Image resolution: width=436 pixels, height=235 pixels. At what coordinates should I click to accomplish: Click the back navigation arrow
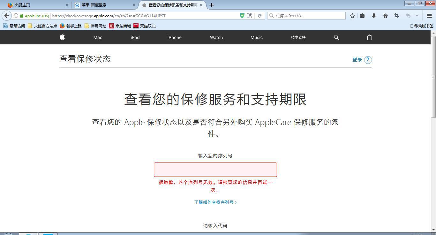click(x=6, y=15)
